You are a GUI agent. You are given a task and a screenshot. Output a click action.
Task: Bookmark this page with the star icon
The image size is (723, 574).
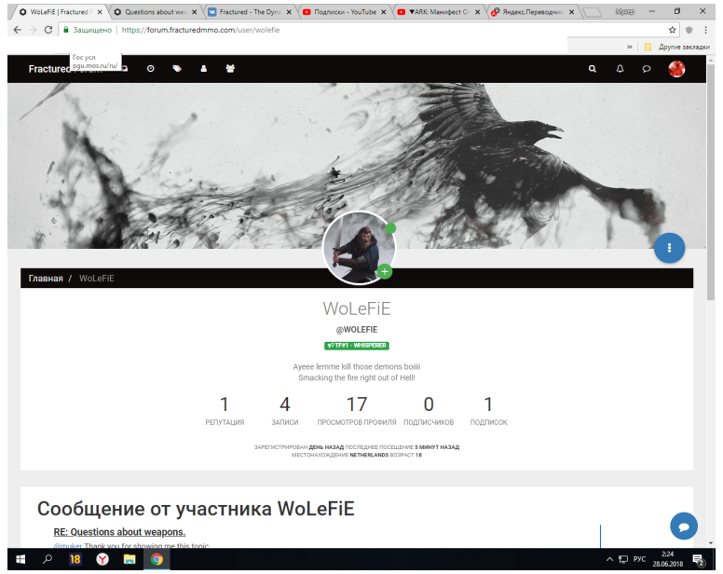673,30
